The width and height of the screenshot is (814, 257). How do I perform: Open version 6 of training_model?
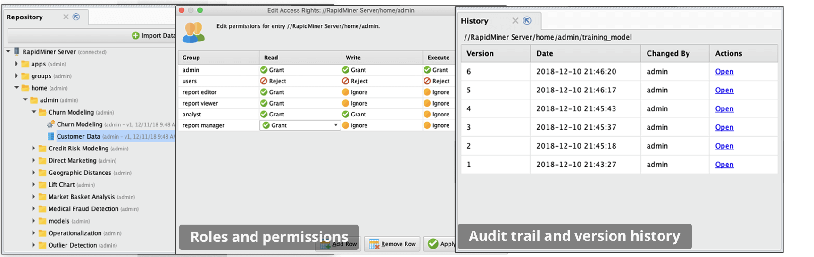point(724,72)
